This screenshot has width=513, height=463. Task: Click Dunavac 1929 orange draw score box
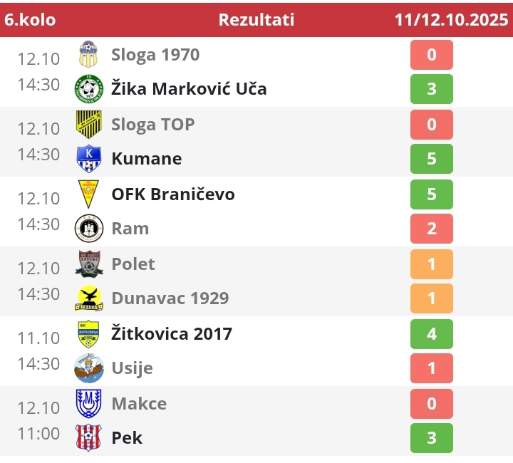[432, 298]
